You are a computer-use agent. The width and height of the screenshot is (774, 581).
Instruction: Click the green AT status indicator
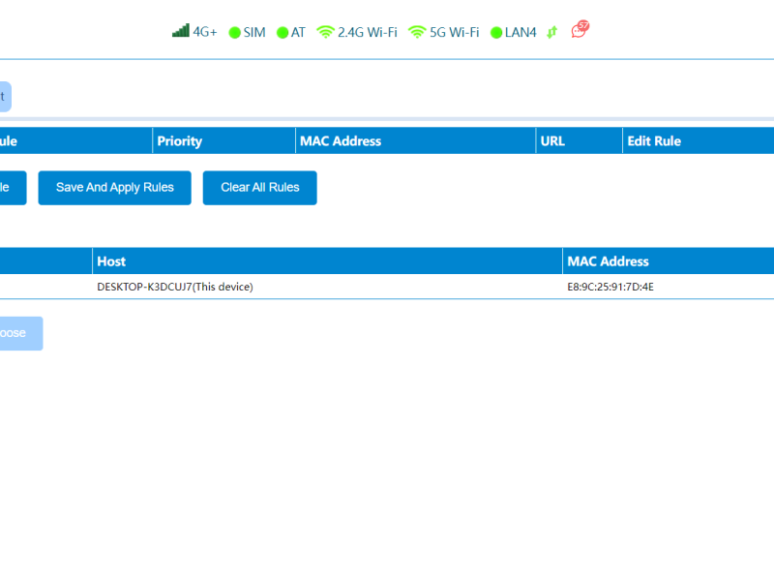(283, 33)
